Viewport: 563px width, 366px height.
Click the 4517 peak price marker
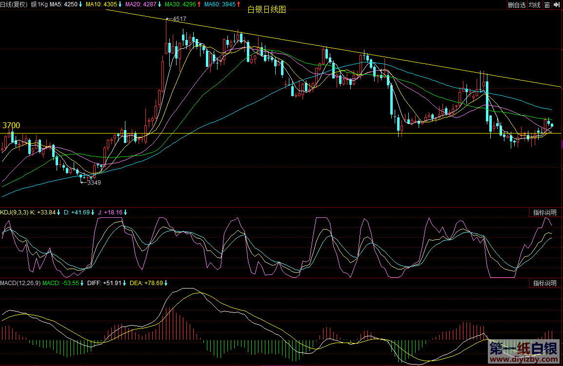[179, 19]
